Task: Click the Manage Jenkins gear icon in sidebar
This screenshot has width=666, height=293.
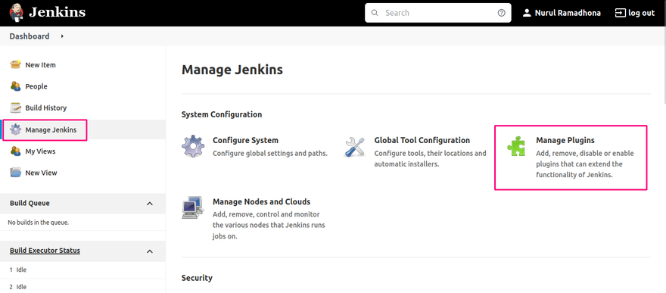Action: 16,129
